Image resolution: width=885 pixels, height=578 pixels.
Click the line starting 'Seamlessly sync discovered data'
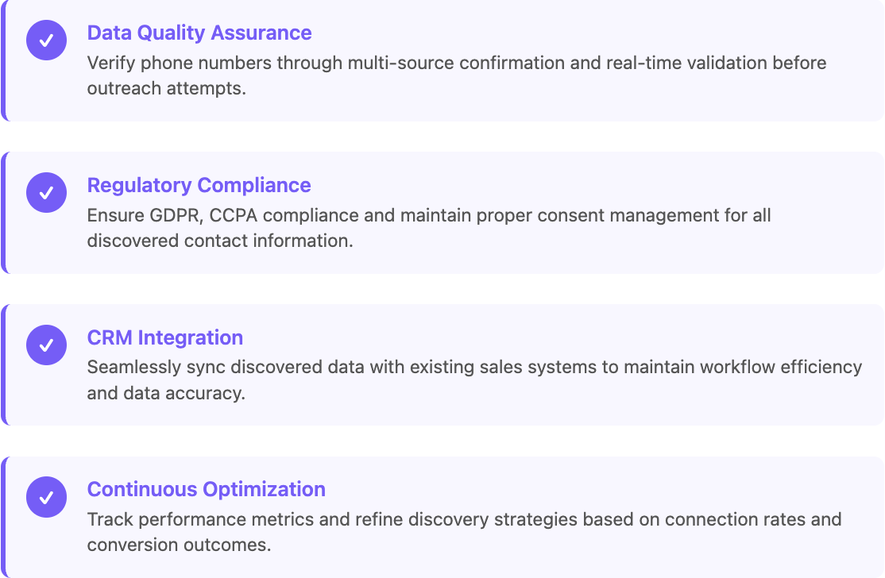point(474,367)
